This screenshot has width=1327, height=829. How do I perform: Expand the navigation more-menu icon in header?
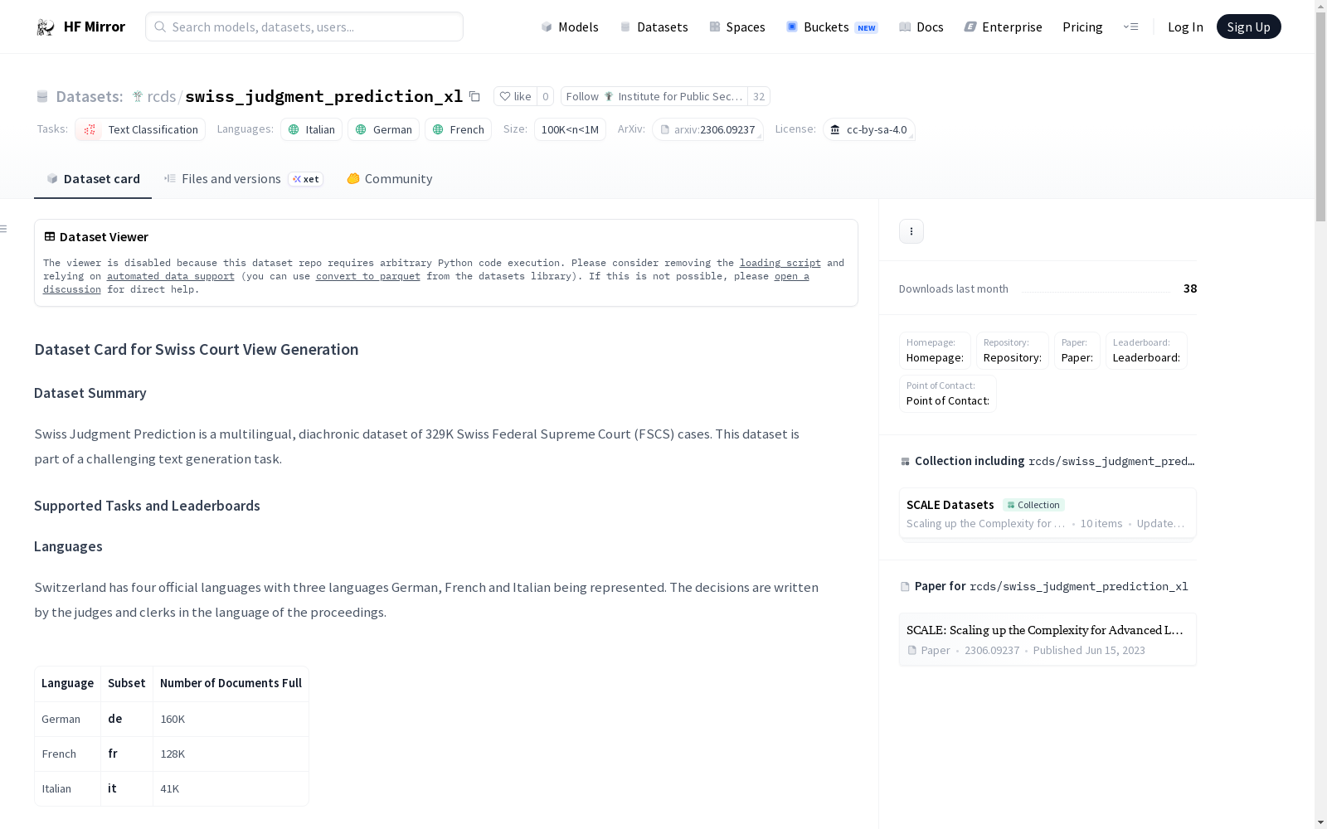[1130, 27]
